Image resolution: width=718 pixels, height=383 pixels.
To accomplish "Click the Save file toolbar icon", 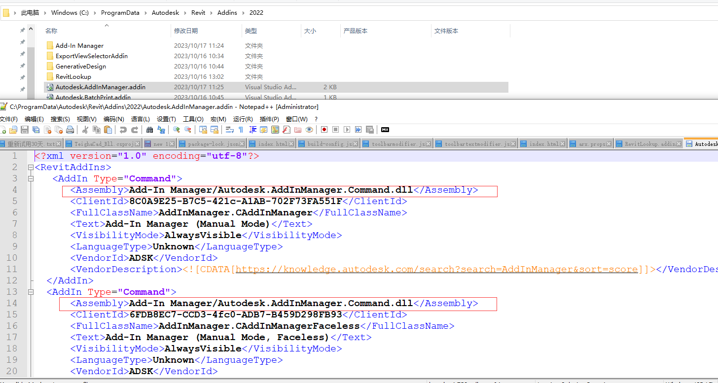I will (x=25, y=130).
